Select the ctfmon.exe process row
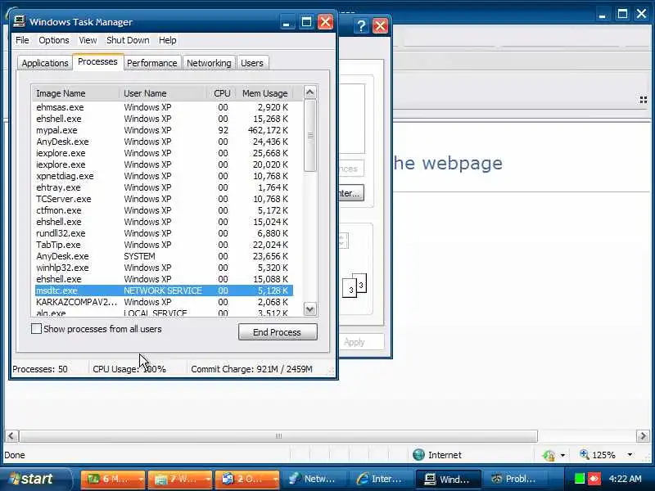The height and width of the screenshot is (491, 655). click(164, 210)
